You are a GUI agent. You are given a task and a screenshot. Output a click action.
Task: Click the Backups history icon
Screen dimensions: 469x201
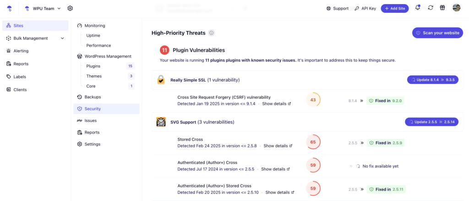pyautogui.click(x=80, y=97)
